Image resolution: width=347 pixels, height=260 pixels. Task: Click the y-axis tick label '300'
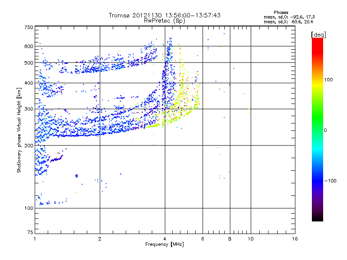[29, 109]
